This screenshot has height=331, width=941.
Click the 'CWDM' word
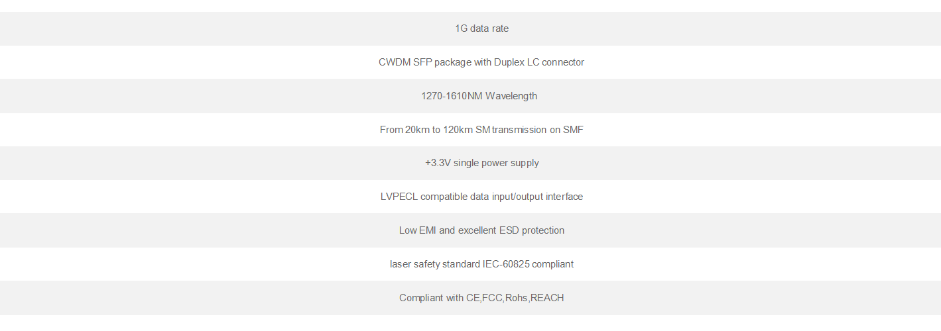tap(394, 62)
